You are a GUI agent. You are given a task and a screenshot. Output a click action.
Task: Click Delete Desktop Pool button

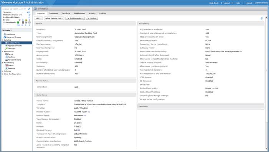(x=54, y=18)
